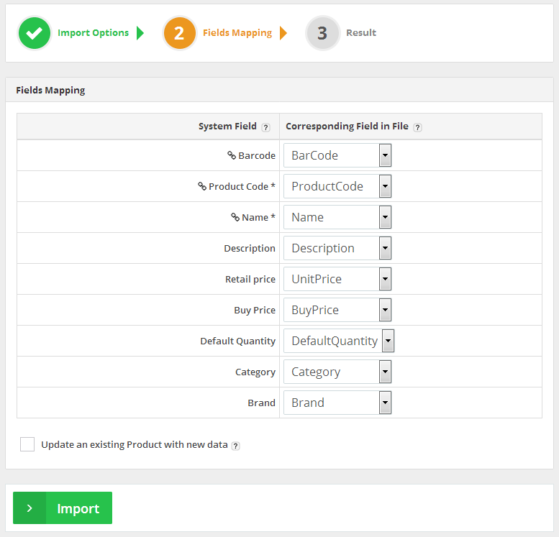Go to the Import Options step
The image size is (559, 537).
click(x=93, y=33)
